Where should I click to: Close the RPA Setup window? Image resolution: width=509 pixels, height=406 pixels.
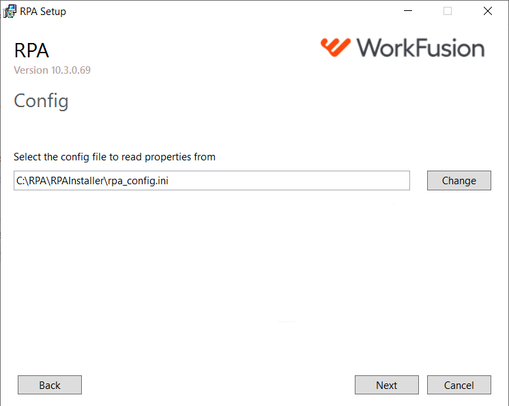pos(487,11)
